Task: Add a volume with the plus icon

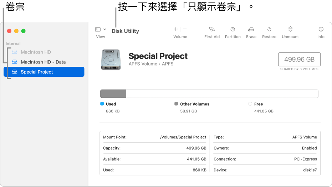Action: click(x=176, y=29)
